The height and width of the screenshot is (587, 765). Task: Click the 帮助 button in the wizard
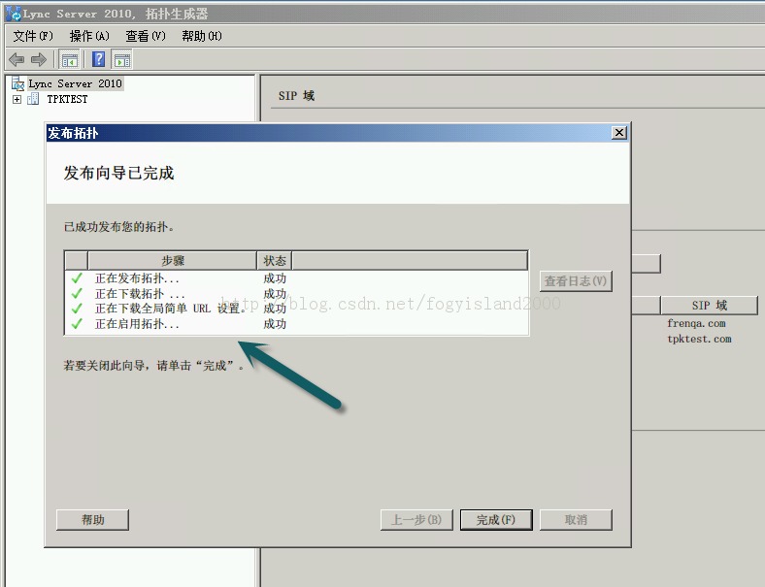(x=92, y=520)
